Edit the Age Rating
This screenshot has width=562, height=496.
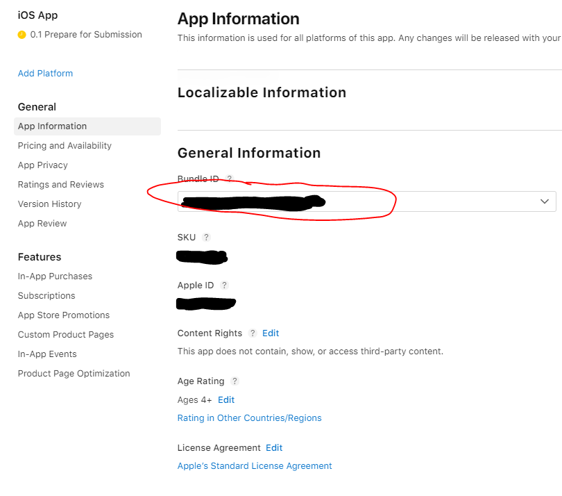[226, 400]
